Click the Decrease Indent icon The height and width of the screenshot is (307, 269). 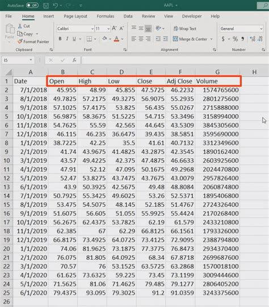(158, 39)
